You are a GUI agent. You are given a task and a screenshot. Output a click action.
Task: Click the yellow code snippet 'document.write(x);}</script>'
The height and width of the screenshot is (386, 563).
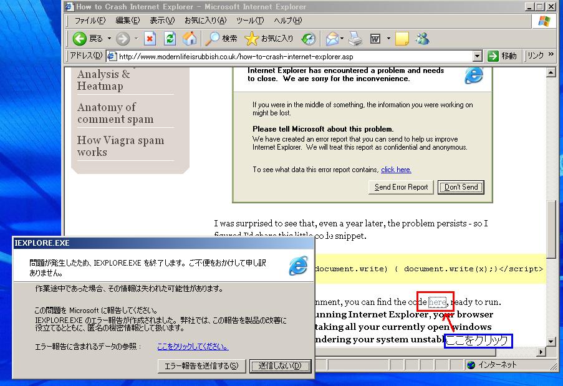coord(473,269)
